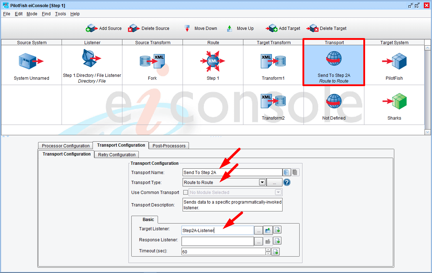Toggle Use Common Transport checkbox
The height and width of the screenshot is (273, 432).
185,193
